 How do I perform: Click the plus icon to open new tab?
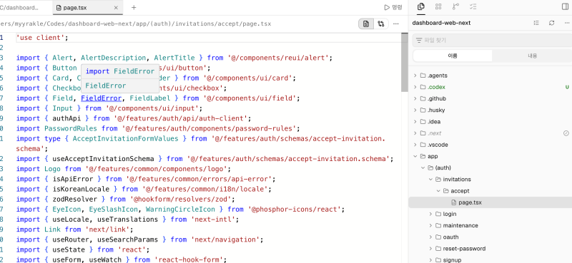[134, 7]
